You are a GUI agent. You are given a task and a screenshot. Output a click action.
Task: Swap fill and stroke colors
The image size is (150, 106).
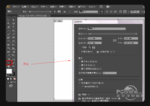pyautogui.click(x=14, y=69)
